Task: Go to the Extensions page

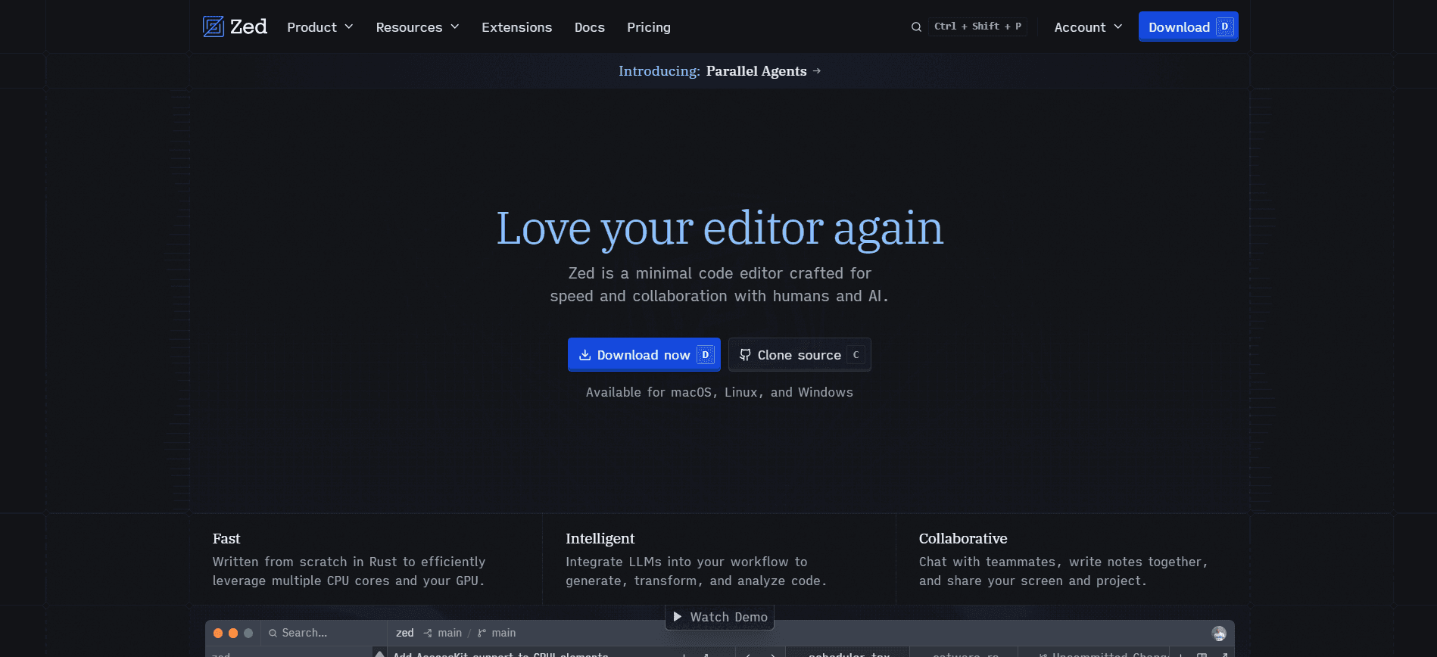Action: point(516,27)
